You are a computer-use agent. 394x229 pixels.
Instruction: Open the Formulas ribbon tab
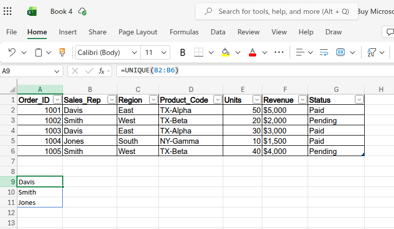(184, 32)
